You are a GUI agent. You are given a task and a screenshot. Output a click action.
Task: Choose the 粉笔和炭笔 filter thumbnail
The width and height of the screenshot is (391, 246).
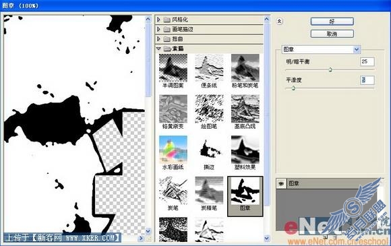[245, 68]
